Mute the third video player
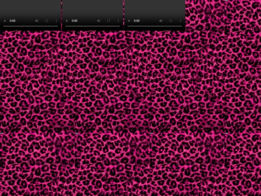Image resolution: width=261 pixels, height=196 pixels. coord(161,21)
